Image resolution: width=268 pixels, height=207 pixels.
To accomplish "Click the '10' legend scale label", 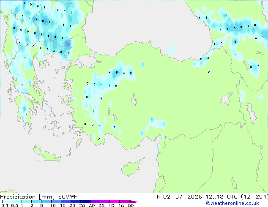I will (x=53, y=205).
